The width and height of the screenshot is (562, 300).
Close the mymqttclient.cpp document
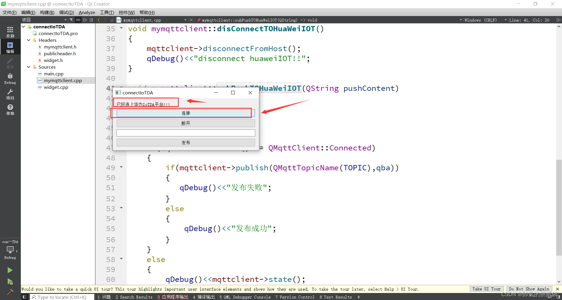tap(191, 20)
